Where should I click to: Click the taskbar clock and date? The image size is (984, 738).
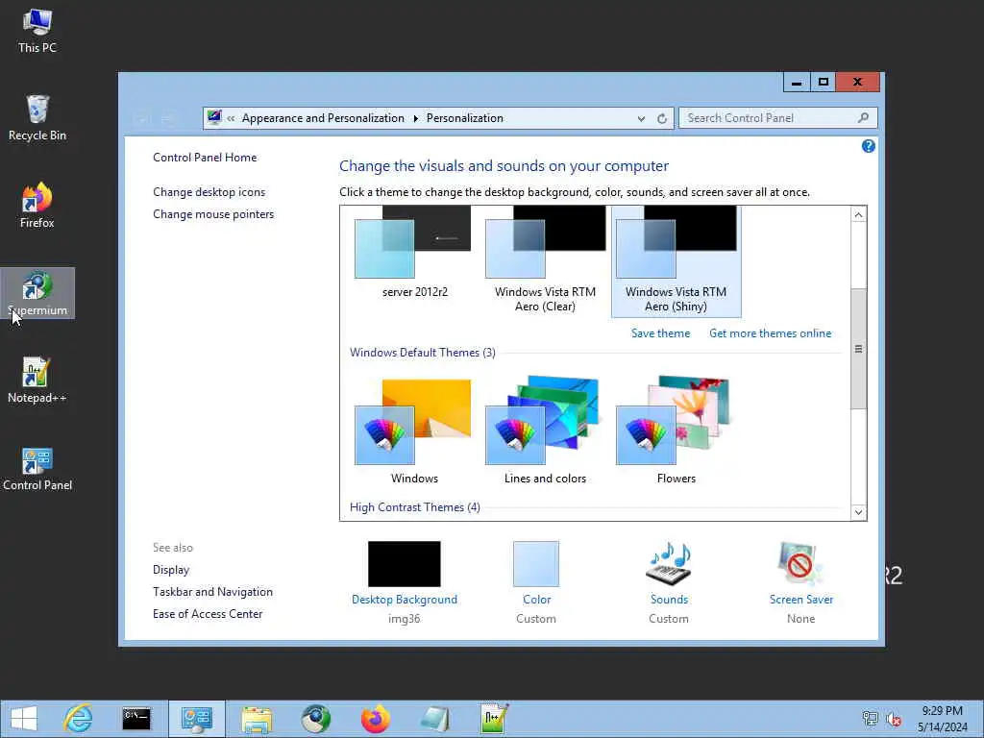tap(943, 719)
